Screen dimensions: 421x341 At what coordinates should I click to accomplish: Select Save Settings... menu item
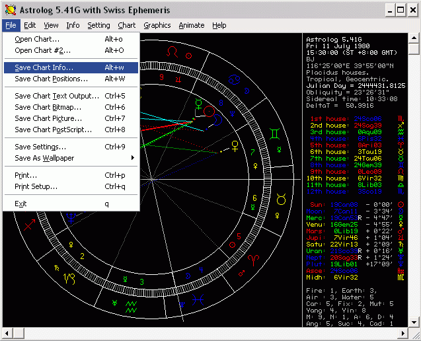tap(71, 147)
